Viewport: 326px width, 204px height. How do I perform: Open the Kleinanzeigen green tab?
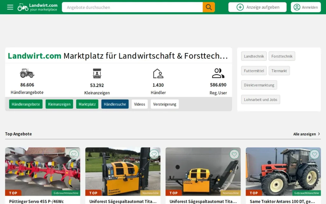point(59,104)
